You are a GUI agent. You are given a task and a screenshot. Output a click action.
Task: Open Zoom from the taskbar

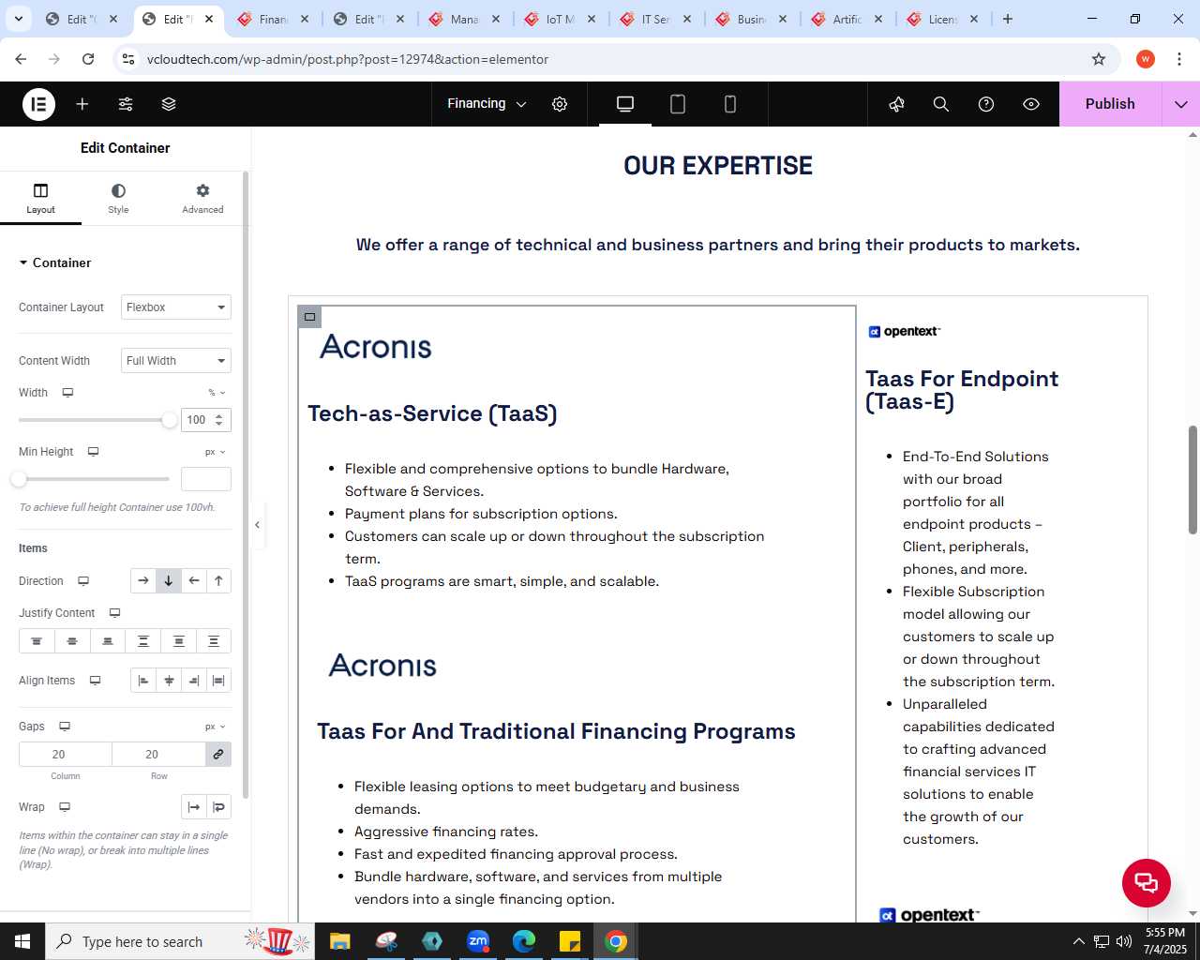(x=478, y=941)
